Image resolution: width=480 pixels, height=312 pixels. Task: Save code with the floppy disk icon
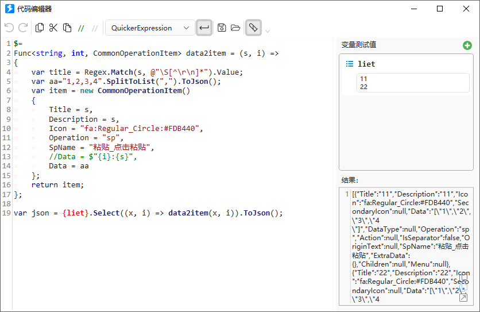point(222,28)
